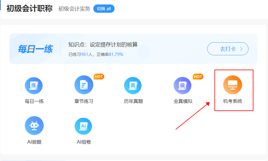This screenshot has height=161, width=268.
Task: Click the AI组卷 text label
Action: point(84,142)
